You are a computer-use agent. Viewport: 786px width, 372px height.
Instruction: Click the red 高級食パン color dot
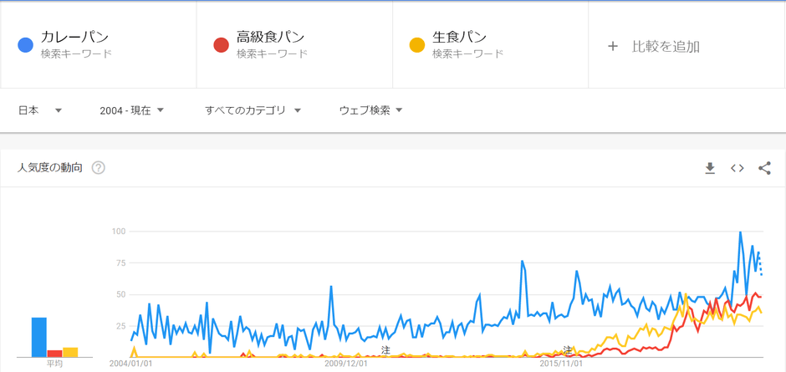pyautogui.click(x=221, y=45)
